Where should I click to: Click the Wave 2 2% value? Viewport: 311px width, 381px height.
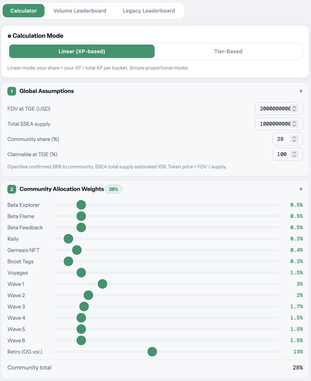point(300,295)
